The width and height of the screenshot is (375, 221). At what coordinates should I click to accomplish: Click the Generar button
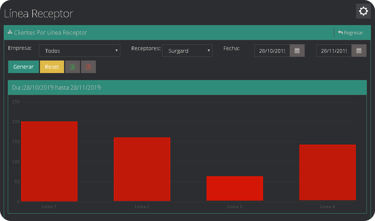(23, 67)
